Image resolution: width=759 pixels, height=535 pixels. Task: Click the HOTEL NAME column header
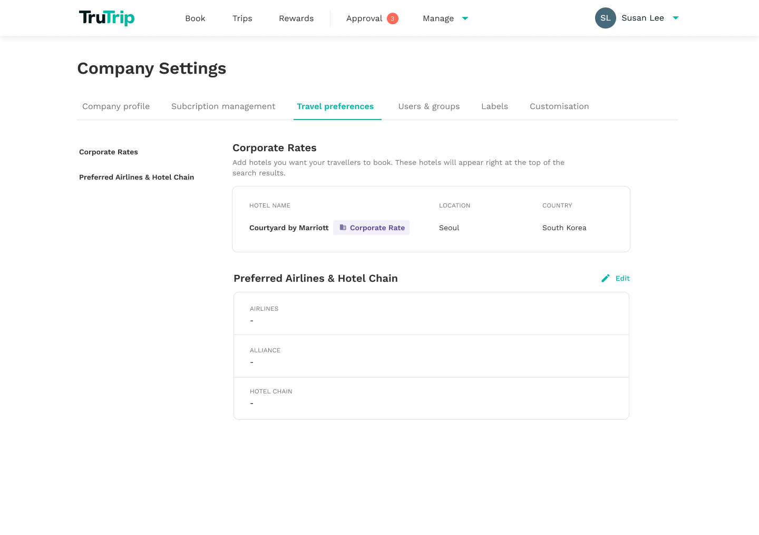(x=270, y=206)
